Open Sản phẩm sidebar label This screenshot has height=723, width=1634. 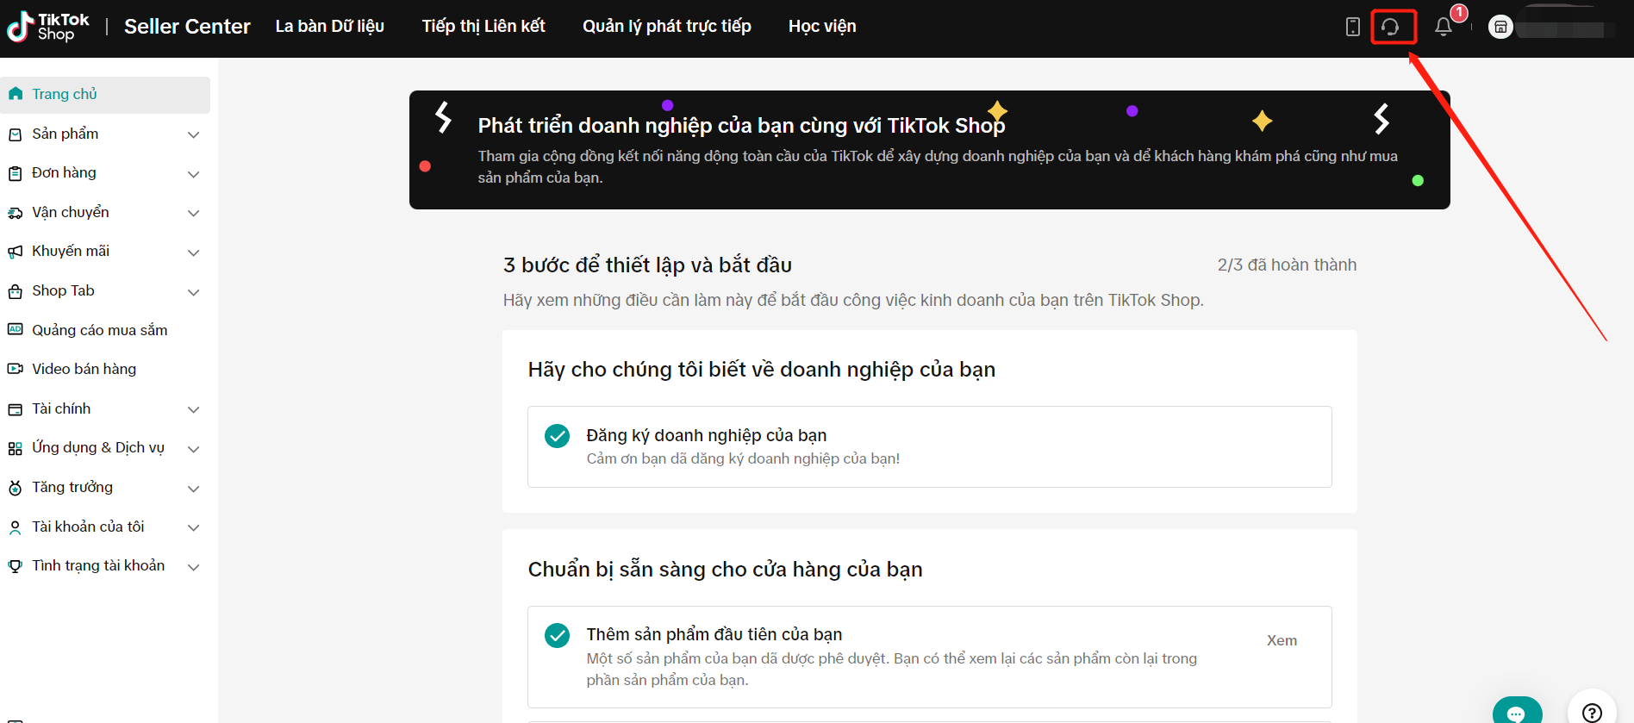pos(65,134)
